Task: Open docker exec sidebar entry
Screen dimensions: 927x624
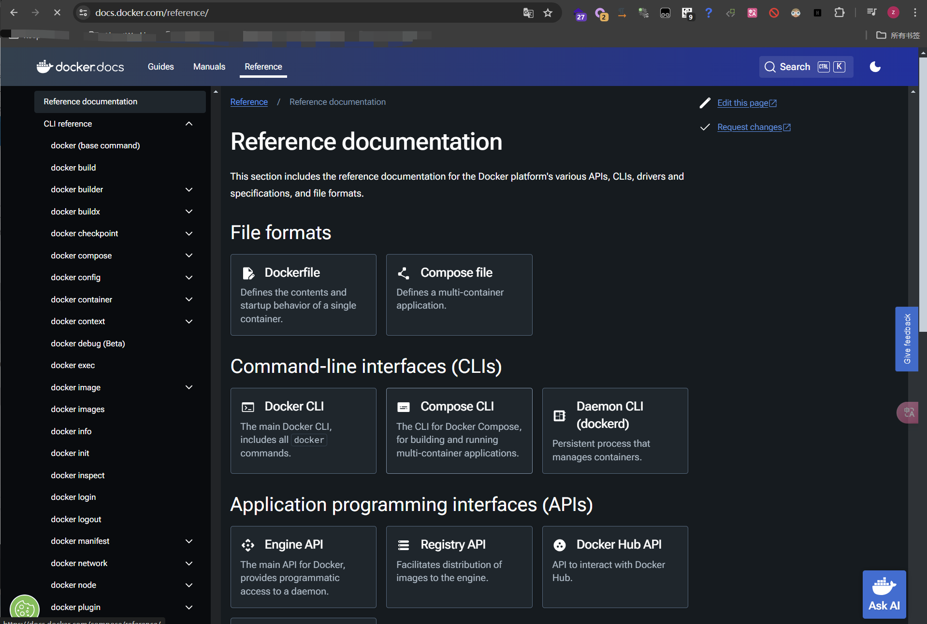Action: (73, 365)
